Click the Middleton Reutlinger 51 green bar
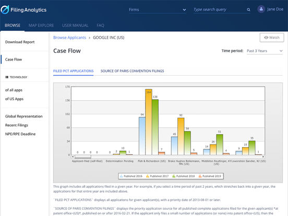288x216 pixels. point(220,145)
